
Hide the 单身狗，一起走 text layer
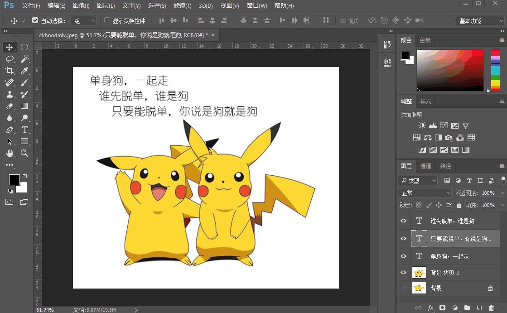coord(403,256)
